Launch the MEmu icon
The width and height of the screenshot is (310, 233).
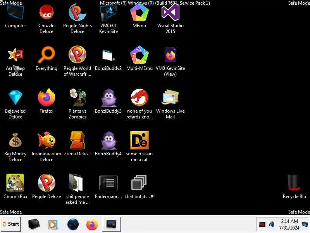pyautogui.click(x=139, y=12)
